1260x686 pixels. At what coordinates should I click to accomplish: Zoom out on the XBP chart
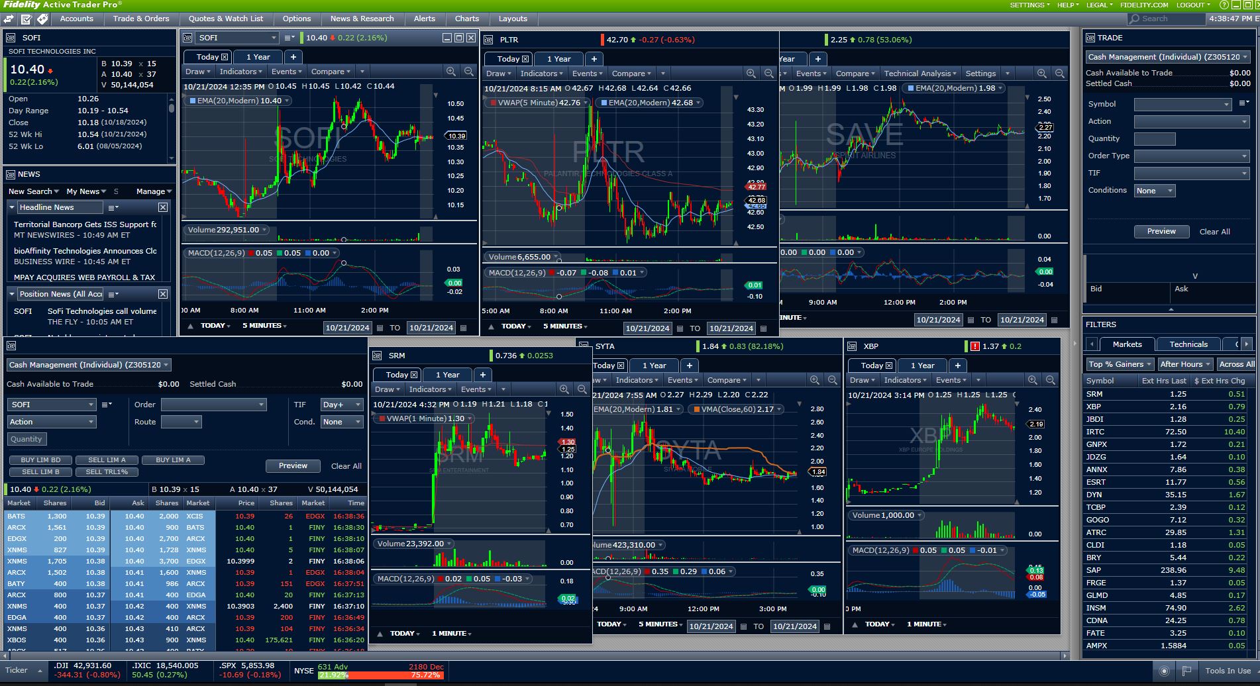[x=1051, y=380]
